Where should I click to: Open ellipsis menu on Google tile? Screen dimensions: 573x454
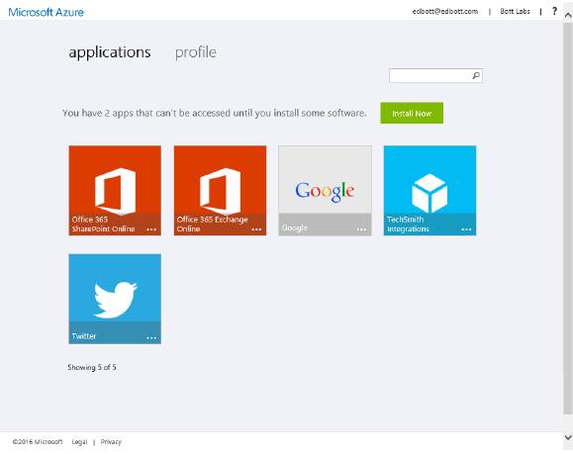[362, 229]
